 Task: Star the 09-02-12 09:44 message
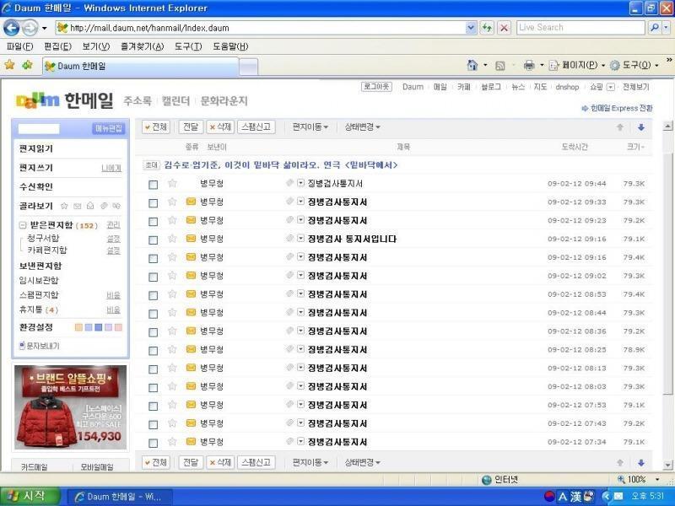(x=172, y=183)
